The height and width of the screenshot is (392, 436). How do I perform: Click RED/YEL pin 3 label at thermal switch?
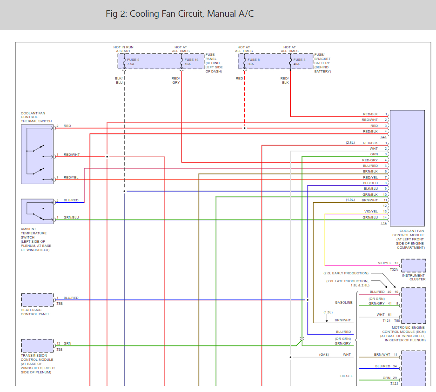[67, 178]
